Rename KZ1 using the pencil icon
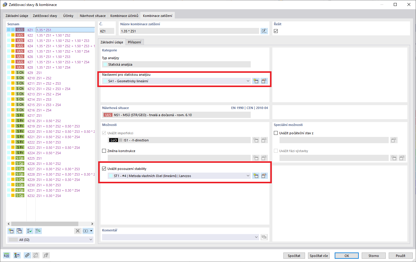Viewport: 416px width, 262px height. pos(264,31)
